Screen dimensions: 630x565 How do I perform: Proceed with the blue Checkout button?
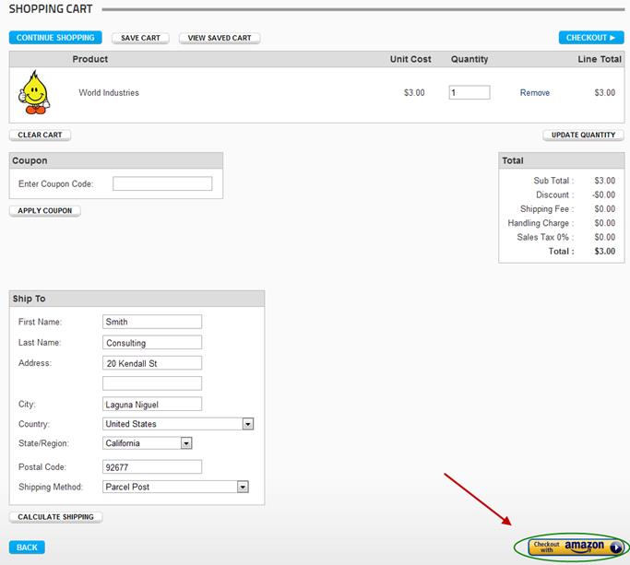590,38
